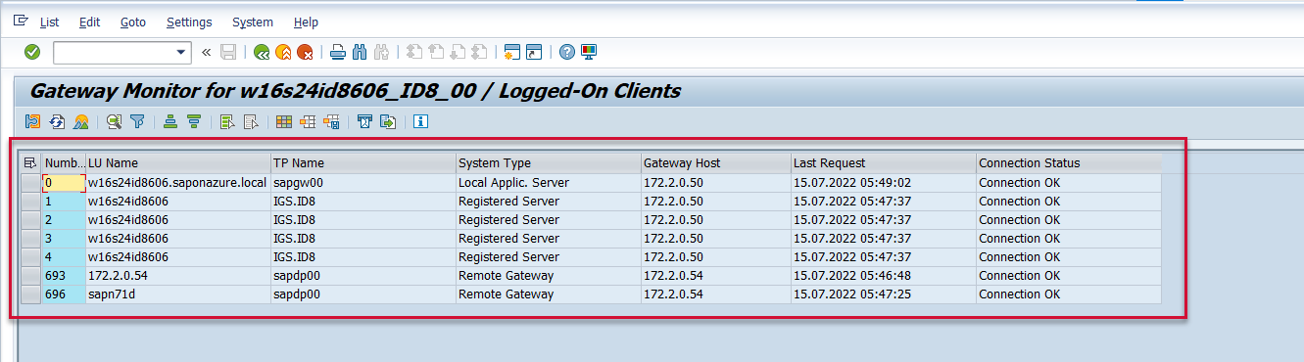The image size is (1304, 362).
Task: Click the Number column header
Action: point(64,163)
